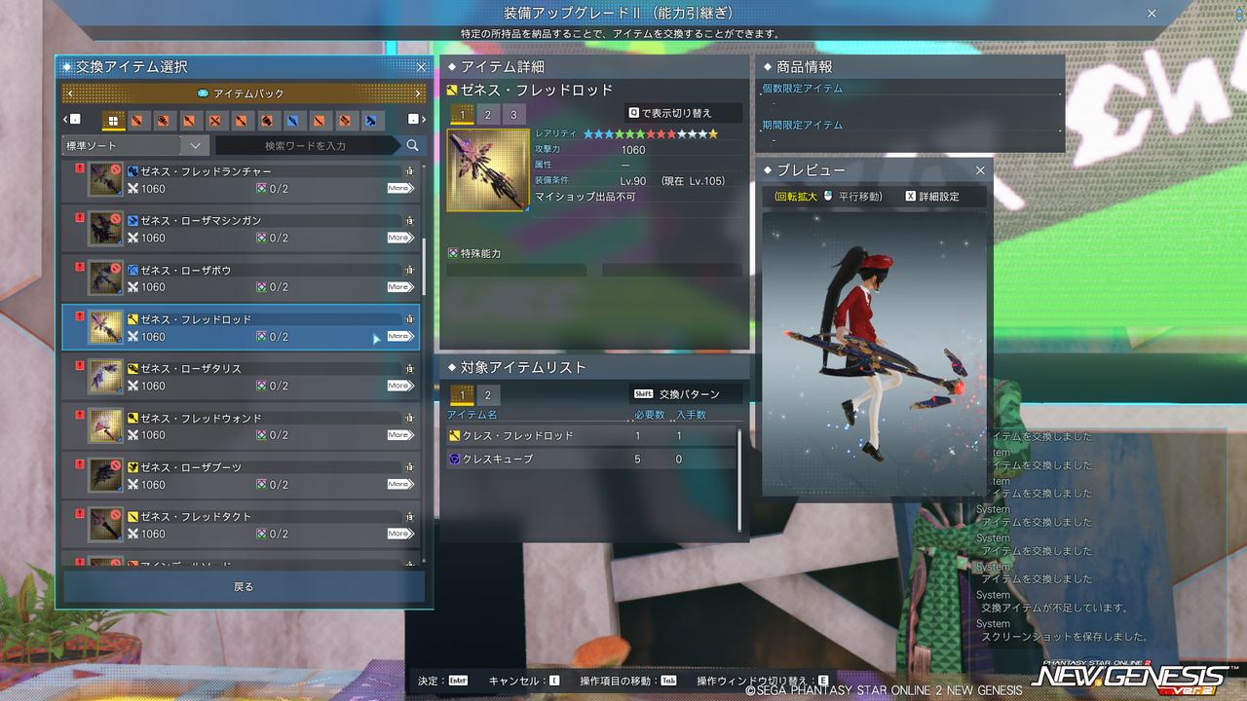
Task: Expand More details for ゼネス・ローザブーツ
Action: point(399,485)
